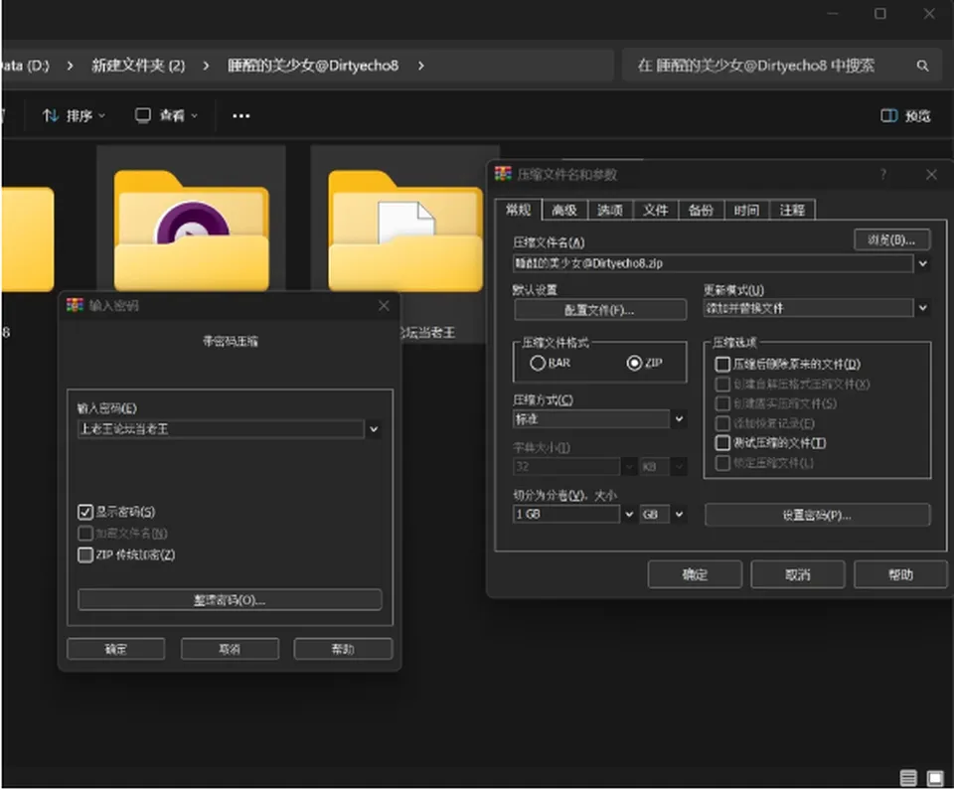Open the 文件 tab
The width and height of the screenshot is (954, 790).
pyautogui.click(x=655, y=210)
